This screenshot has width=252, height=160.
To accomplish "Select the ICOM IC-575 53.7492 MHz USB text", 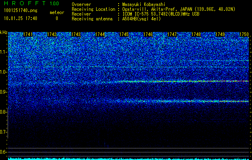I will [161, 14].
